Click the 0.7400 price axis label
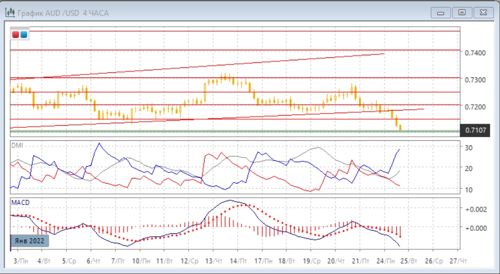The width and height of the screenshot is (500, 274). coord(475,53)
